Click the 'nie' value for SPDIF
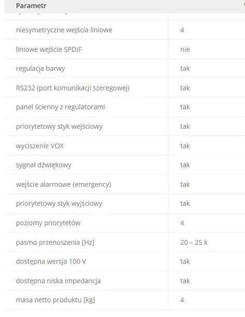The height and width of the screenshot is (317, 245). pyautogui.click(x=185, y=49)
